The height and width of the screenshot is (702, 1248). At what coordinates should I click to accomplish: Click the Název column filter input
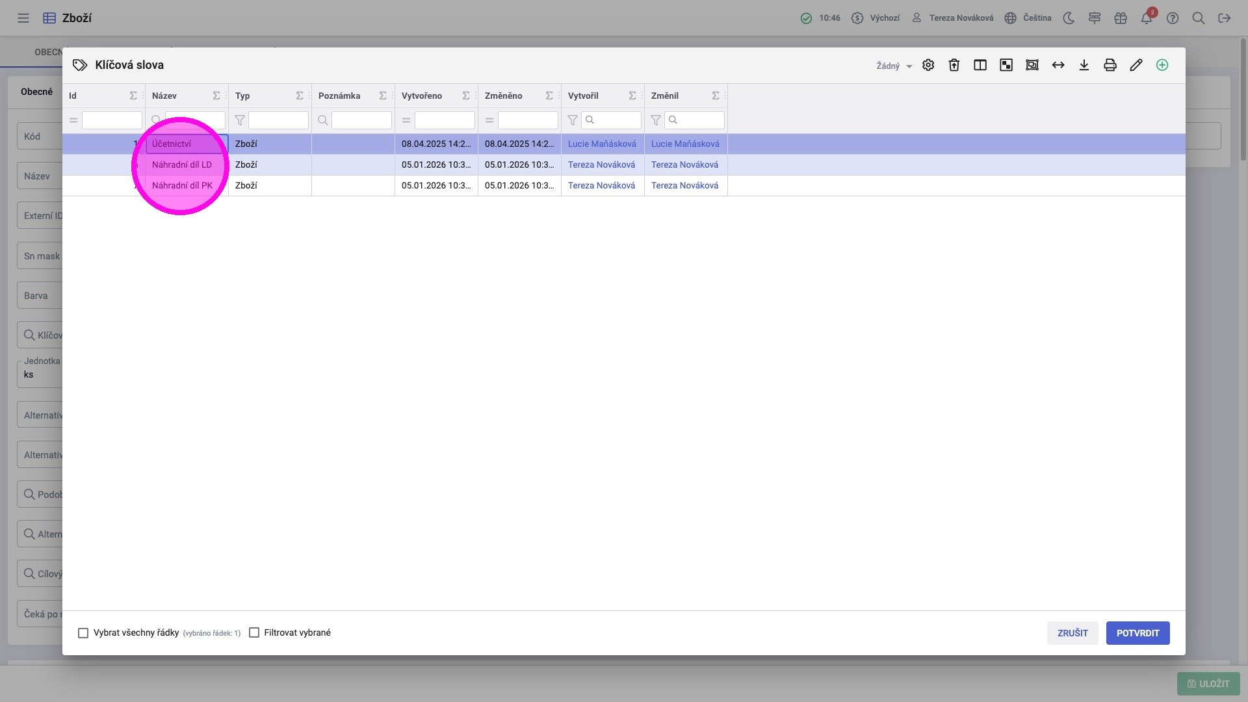pyautogui.click(x=195, y=120)
